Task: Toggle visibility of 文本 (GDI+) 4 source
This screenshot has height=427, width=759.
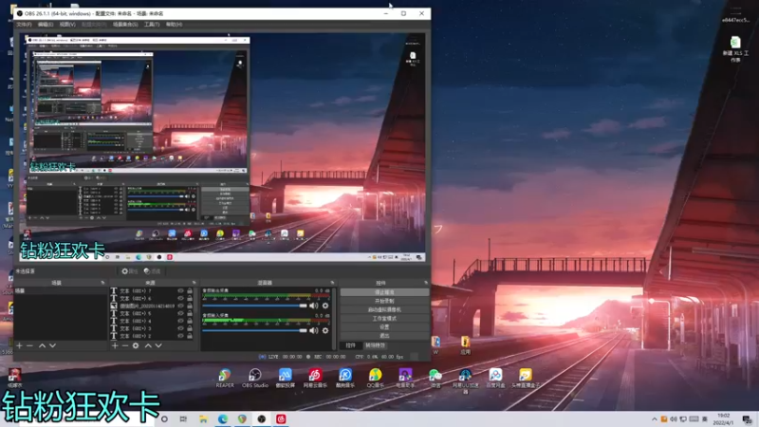Action: 180,321
